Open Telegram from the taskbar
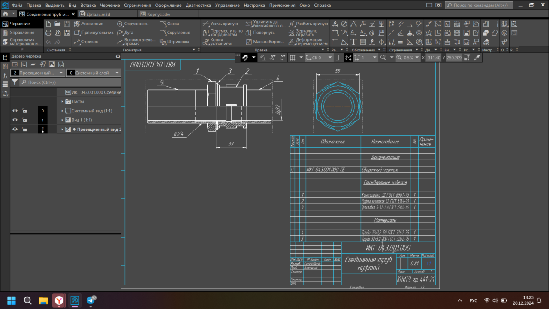The width and height of the screenshot is (549, 309). click(91, 300)
